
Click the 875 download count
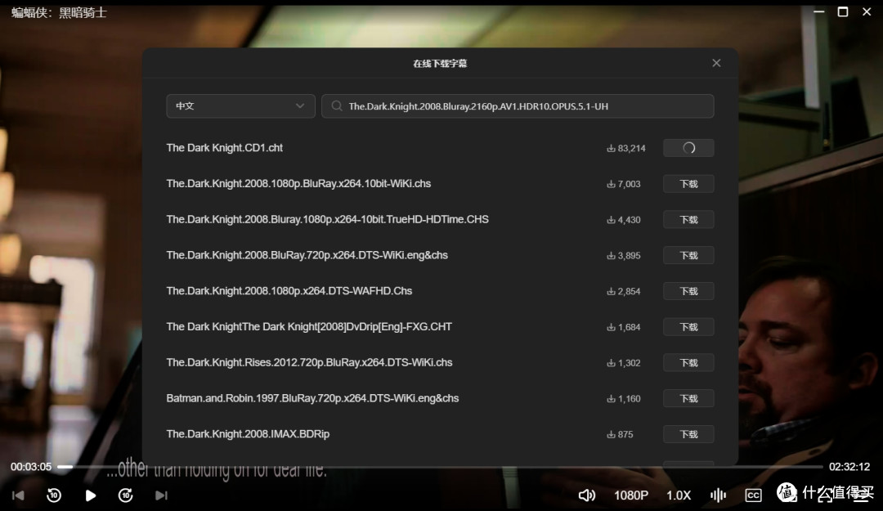click(620, 434)
